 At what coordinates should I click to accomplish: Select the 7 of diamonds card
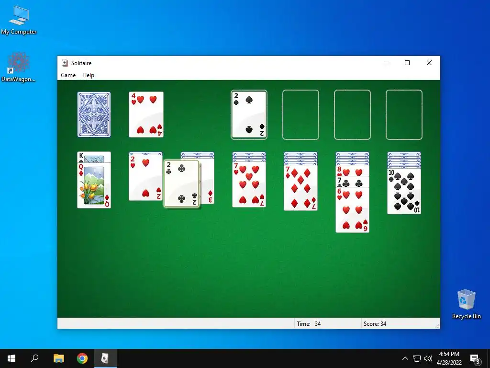301,187
